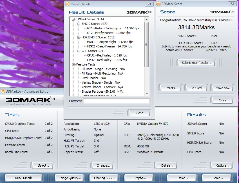Click the 3DMark Score window title icon
The height and width of the screenshot is (183, 239).
point(158,4)
